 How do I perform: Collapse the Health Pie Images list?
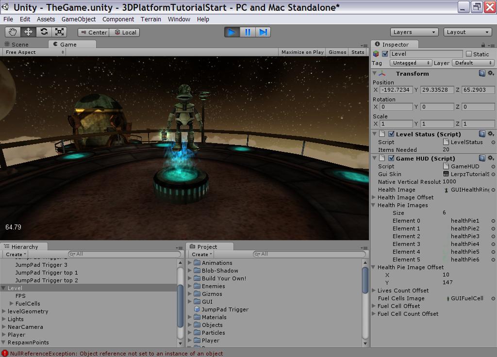pyautogui.click(x=374, y=205)
